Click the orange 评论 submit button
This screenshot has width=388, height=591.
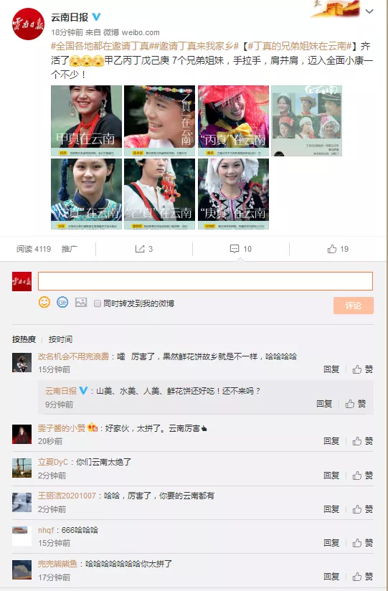click(354, 306)
